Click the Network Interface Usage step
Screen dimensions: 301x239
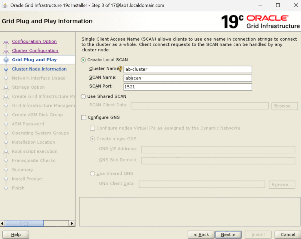(39, 78)
